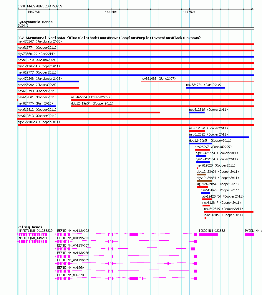Open dgv12418n54 (Cooper2011) label
The height and width of the screenshot is (295, 262).
click(x=39, y=122)
